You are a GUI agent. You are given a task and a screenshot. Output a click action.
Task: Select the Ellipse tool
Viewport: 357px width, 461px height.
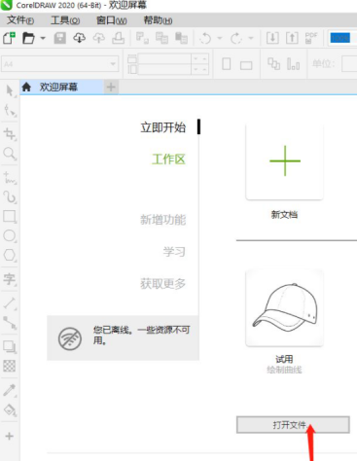coord(10,235)
